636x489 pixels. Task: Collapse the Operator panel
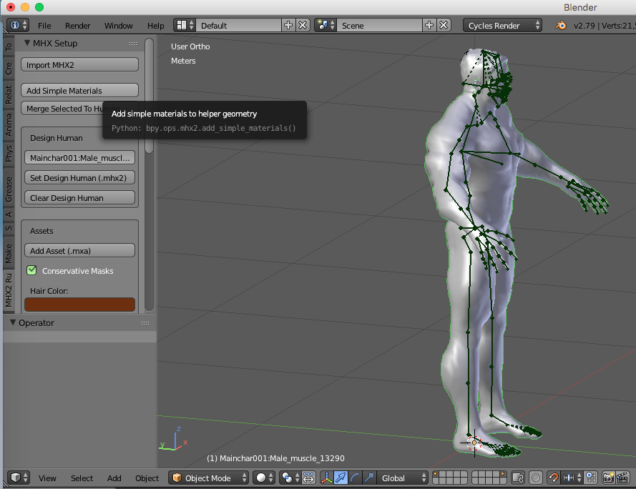pos(13,322)
